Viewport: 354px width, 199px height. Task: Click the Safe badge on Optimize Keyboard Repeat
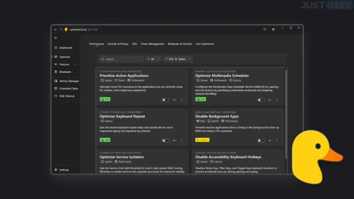pyautogui.click(x=105, y=140)
